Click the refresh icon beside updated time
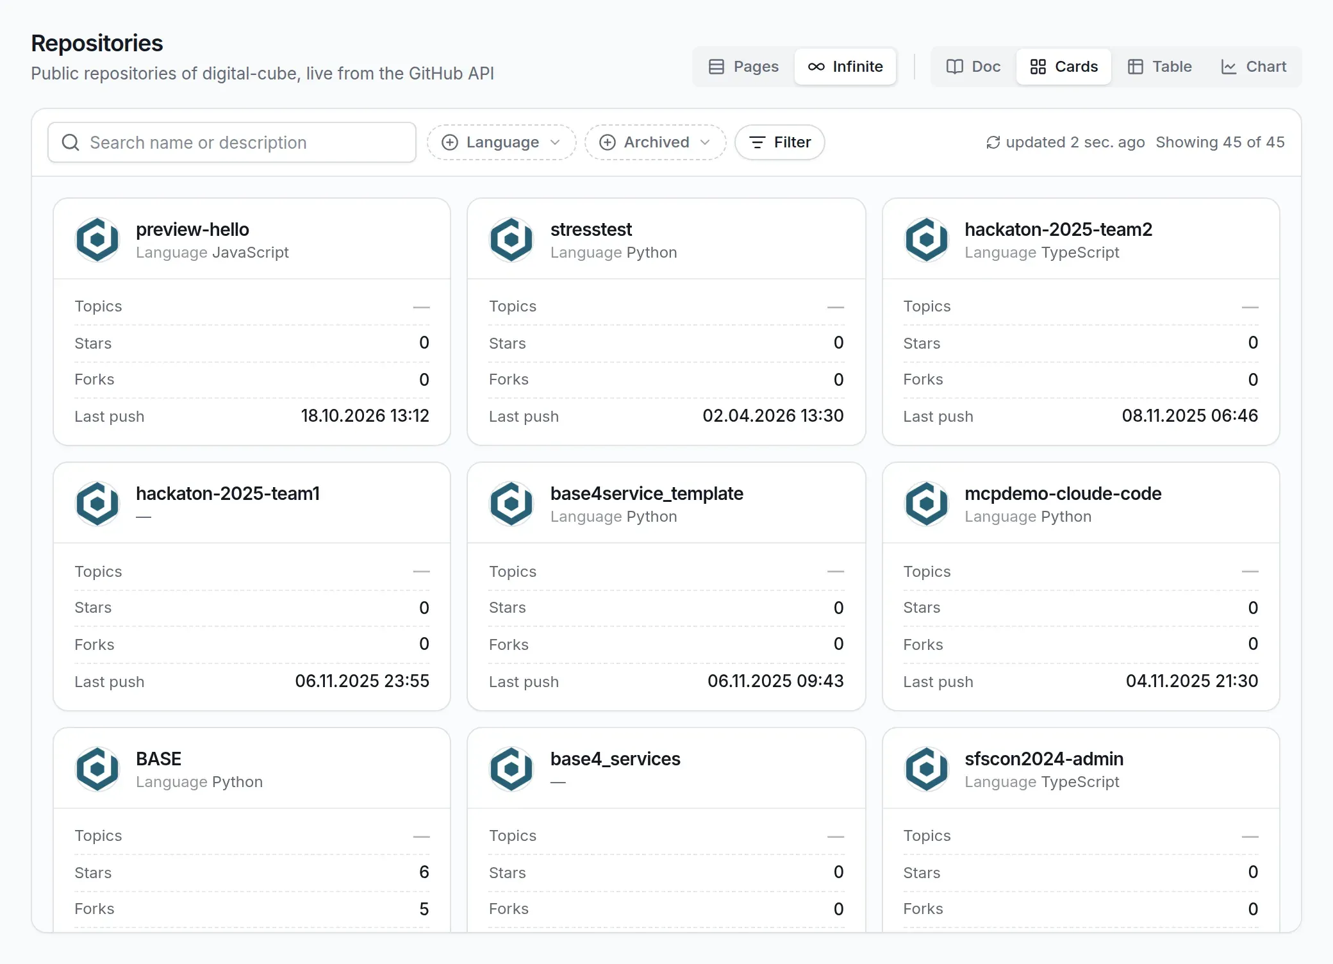 point(993,142)
